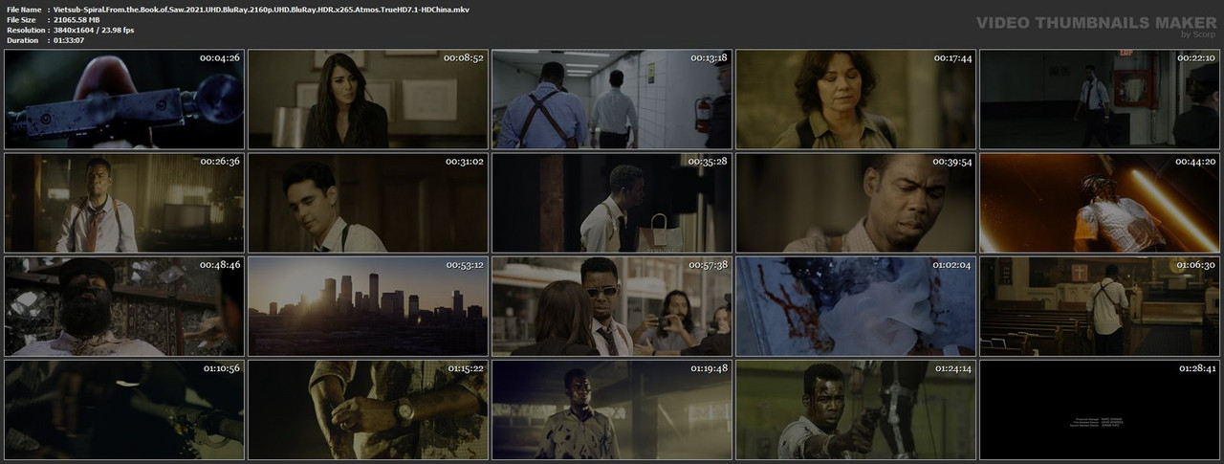Screen dimensions: 1224x464
Task: Choose the wristwatch frame at 01:15:22
Action: 368,409
